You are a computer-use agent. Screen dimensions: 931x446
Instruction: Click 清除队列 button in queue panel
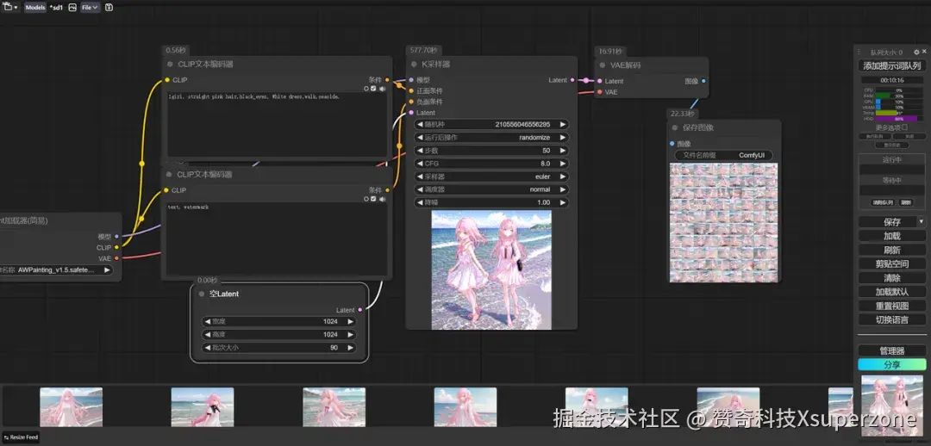(x=884, y=202)
